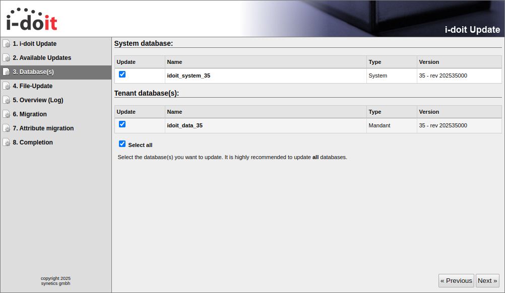Image resolution: width=505 pixels, height=293 pixels.
Task: Click the idoit_data_35 tenant database name
Action: coord(184,125)
